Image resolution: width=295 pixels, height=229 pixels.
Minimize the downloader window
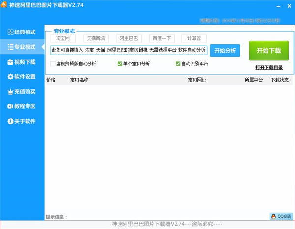click(278, 6)
